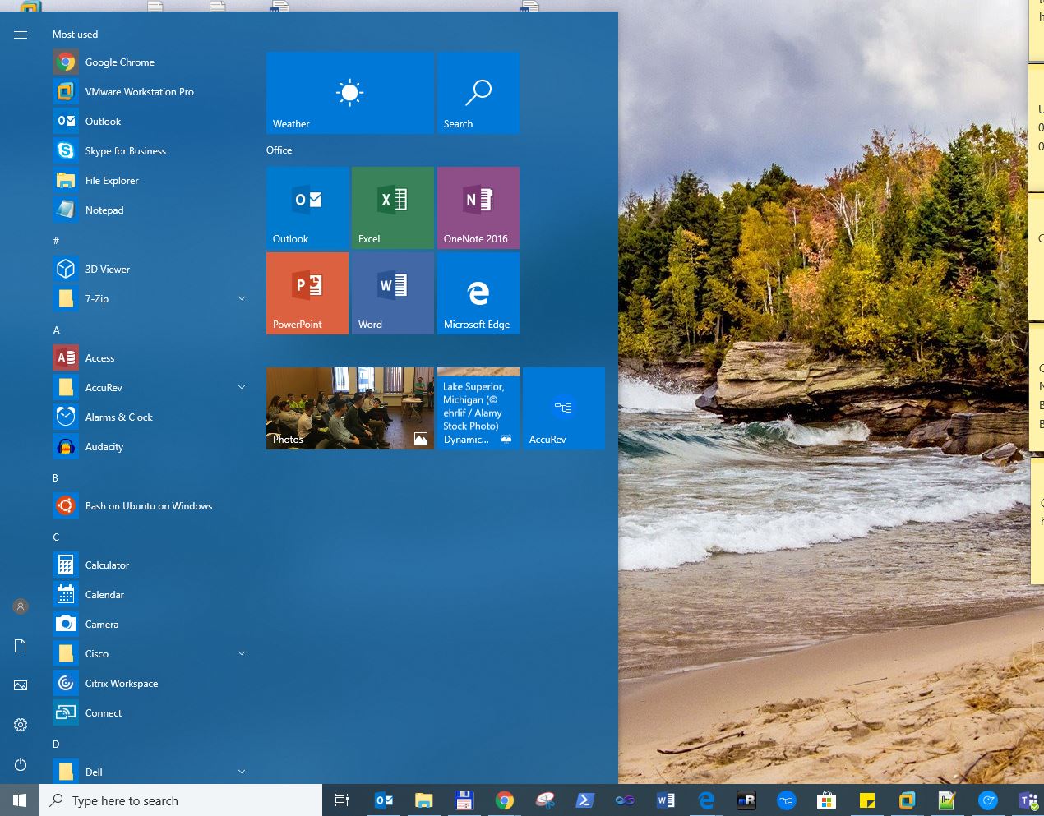
Task: Toggle the hamburger menu at the top left
Action: tap(21, 35)
